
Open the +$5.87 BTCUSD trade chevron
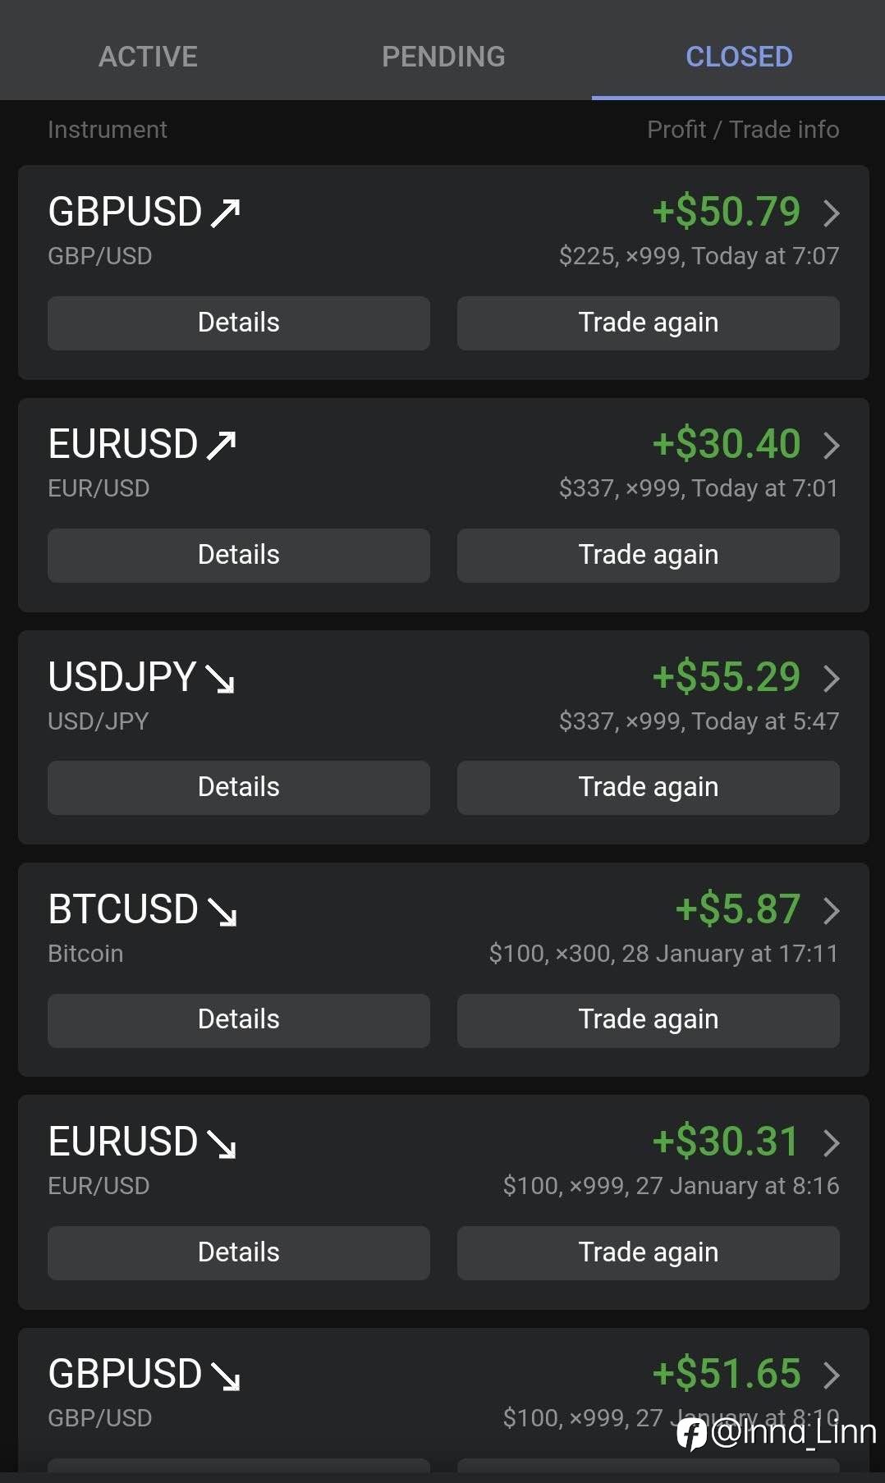pyautogui.click(x=832, y=910)
